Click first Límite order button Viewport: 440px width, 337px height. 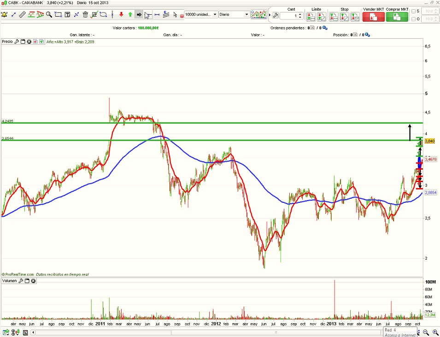tap(311, 17)
